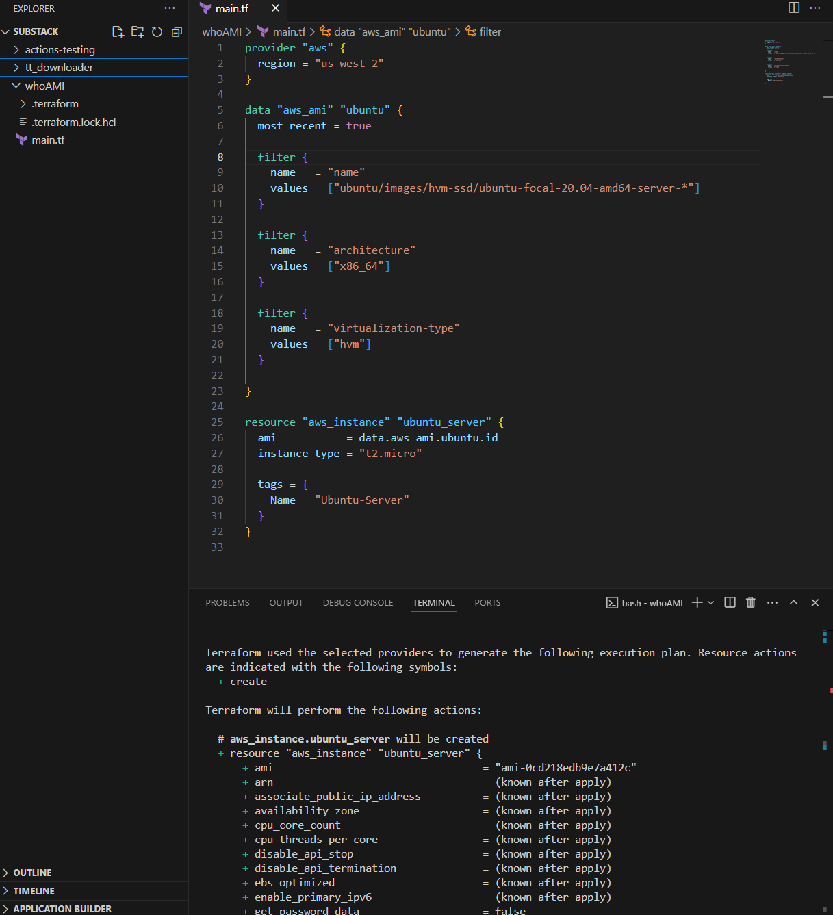Click the "virtualization-type" string
Screen dimensions: 833x915
tap(394, 328)
